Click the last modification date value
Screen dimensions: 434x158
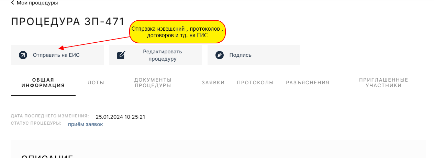click(x=120, y=117)
